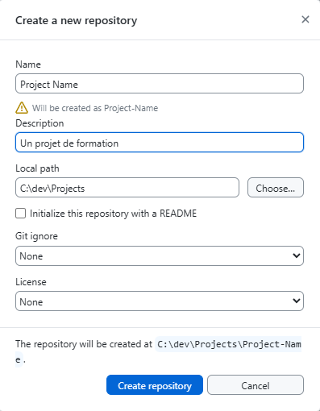Open the Git ignore dropdown
The height and width of the screenshot is (411, 320).
tap(160, 256)
